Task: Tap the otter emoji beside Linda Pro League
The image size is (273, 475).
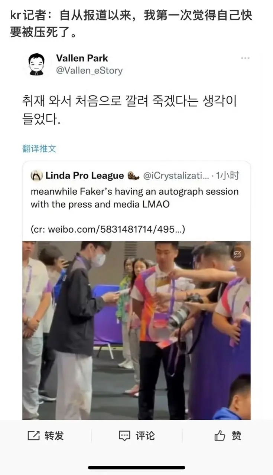Action: 133,176
